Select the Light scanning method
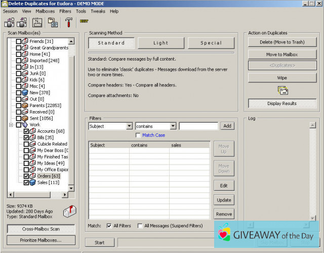This screenshot has height=253, width=324. click(160, 43)
